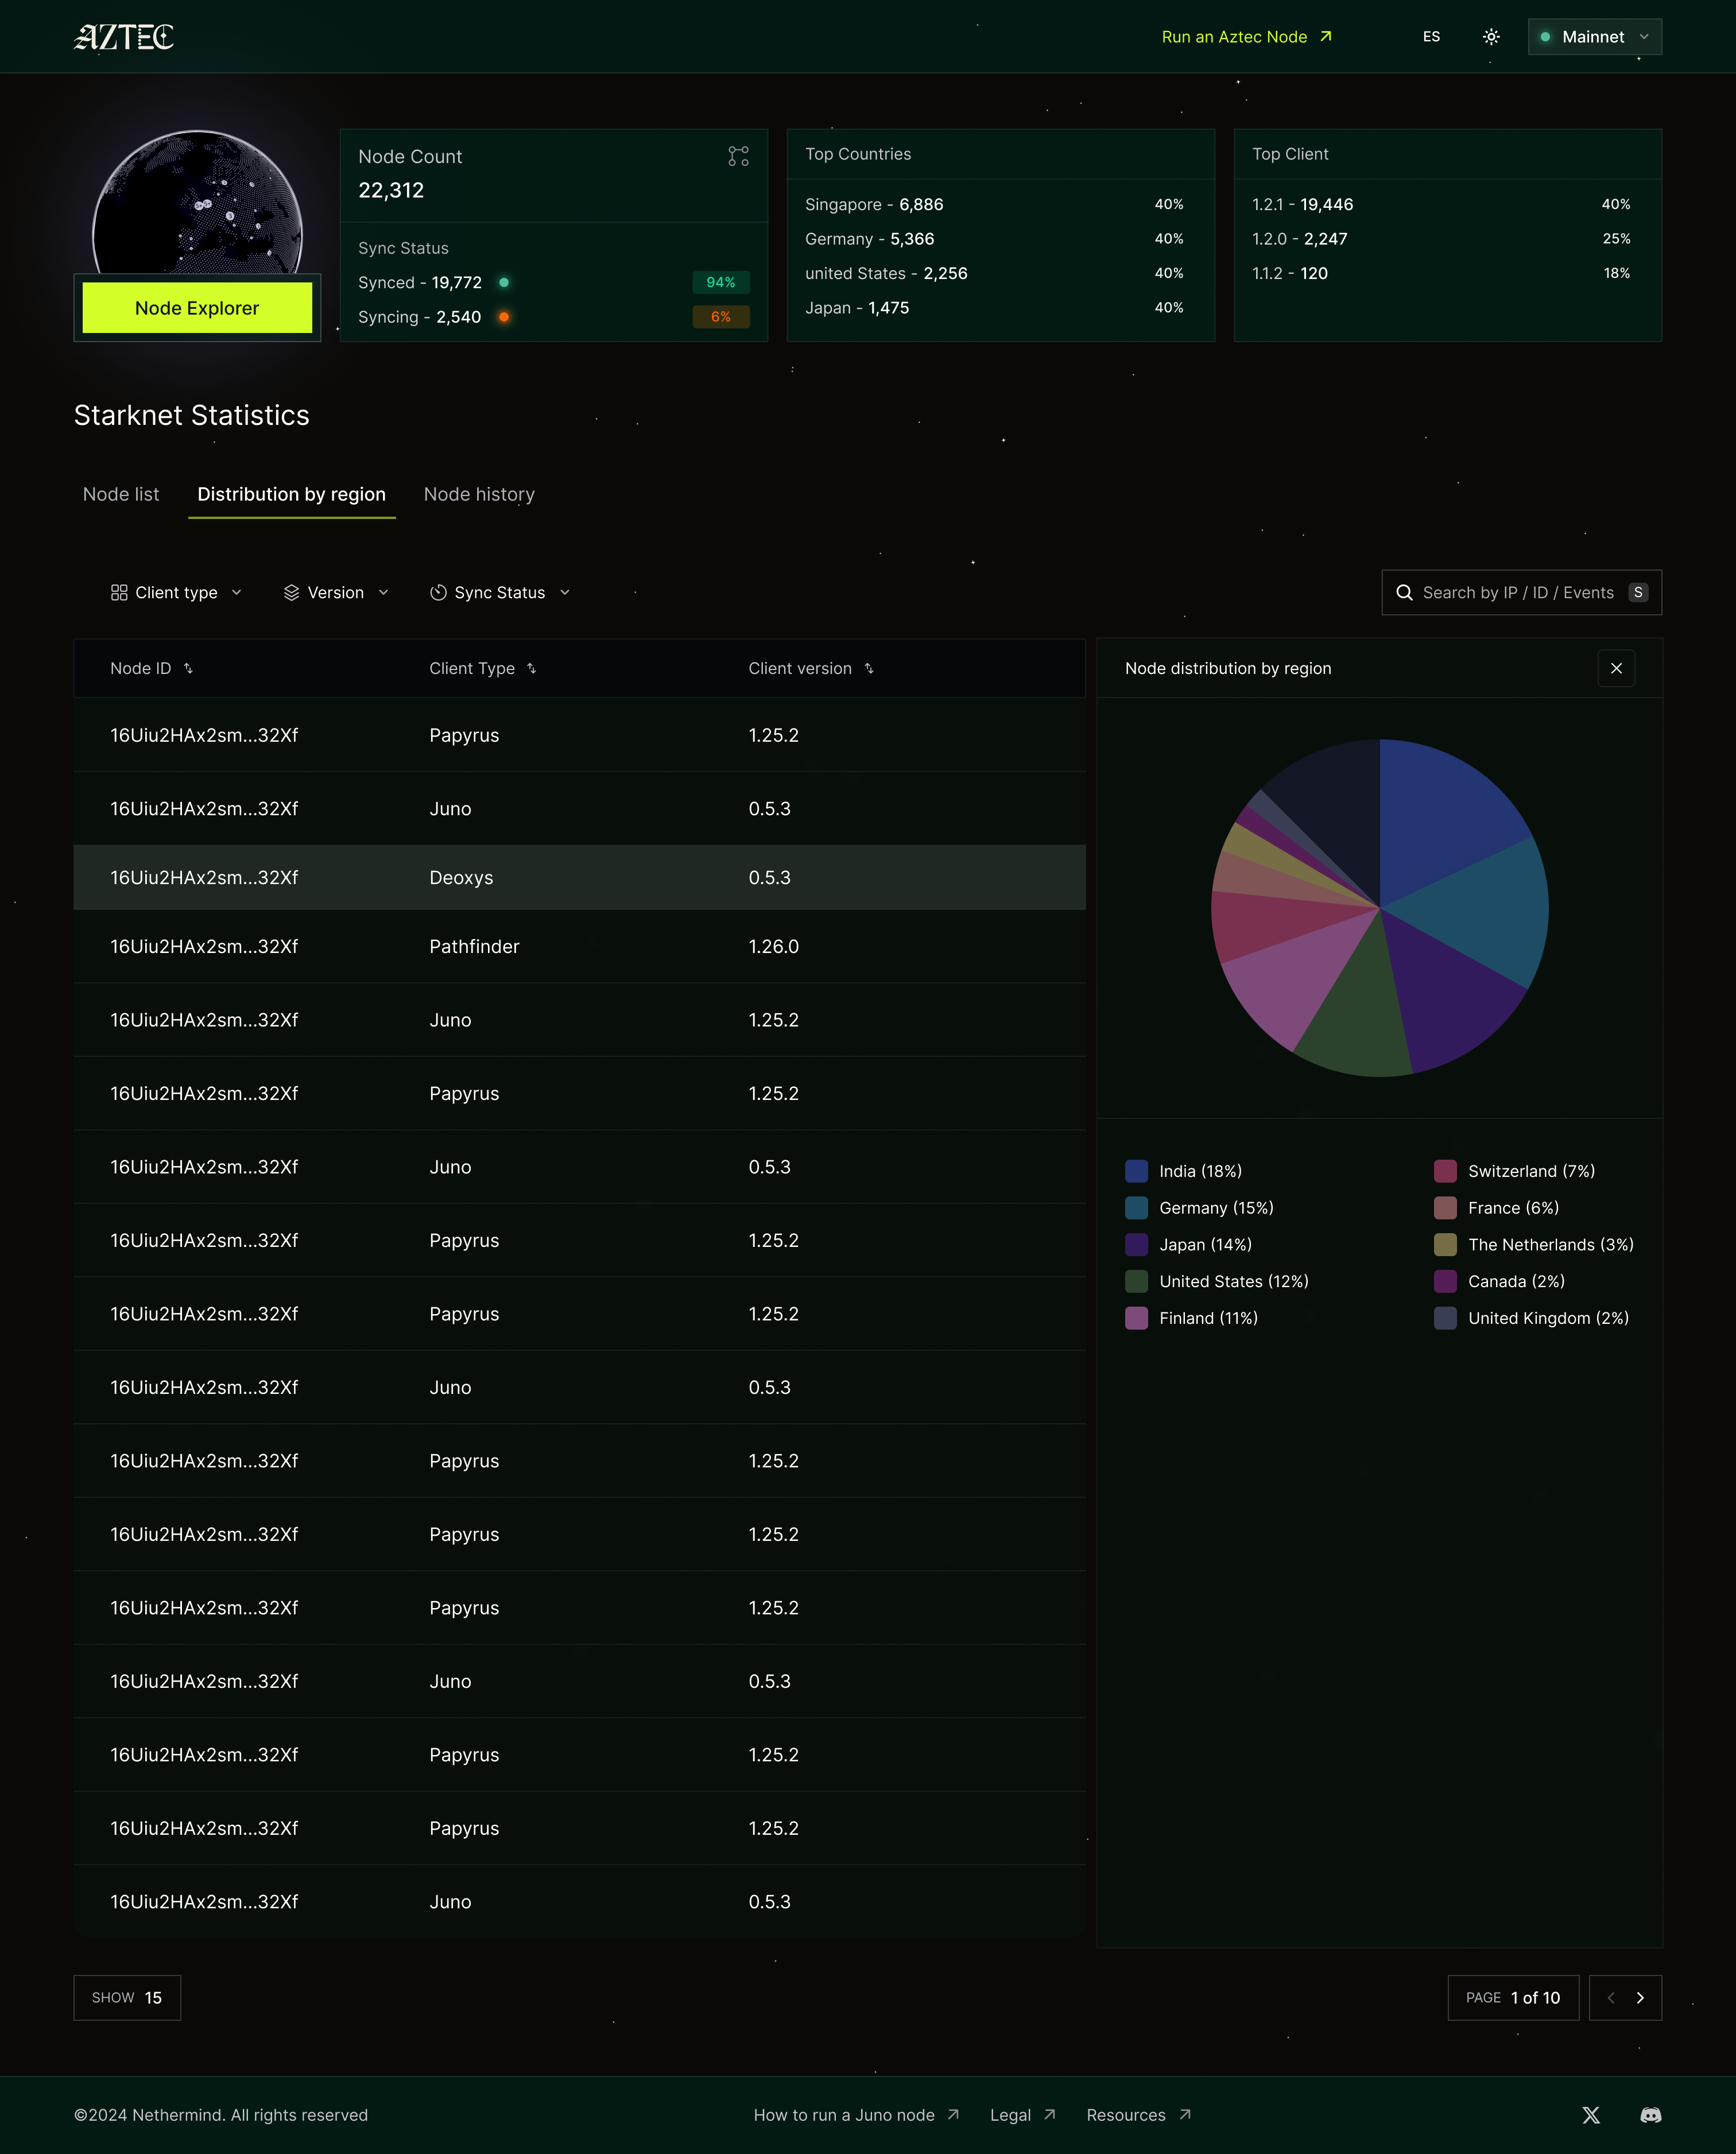Open the Run an Aztec Node link
1736x2154 pixels.
(1246, 37)
